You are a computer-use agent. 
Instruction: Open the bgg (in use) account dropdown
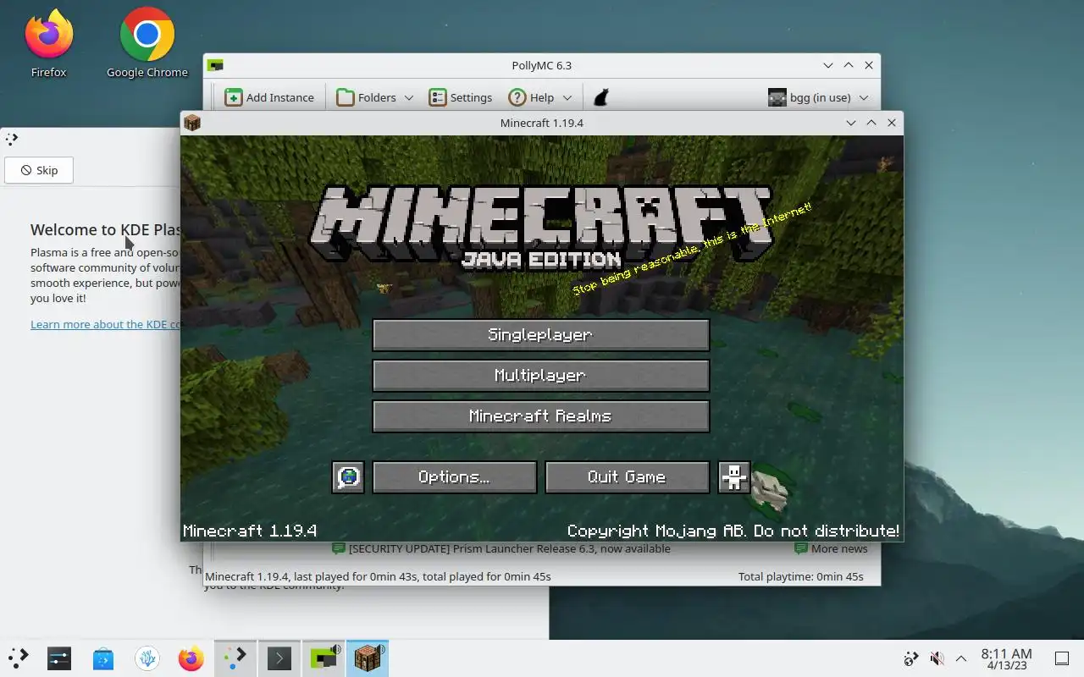coord(819,97)
